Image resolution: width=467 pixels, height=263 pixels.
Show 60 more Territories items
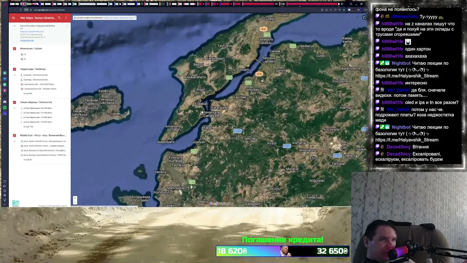tap(28, 94)
